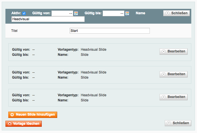Click arrow icon on first slide's Bearbeiten
Screen dimensions: 197x133
click(164, 51)
